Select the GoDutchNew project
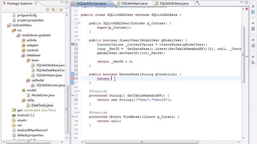The height and width of the screenshot is (144, 257). pyautogui.click(x=22, y=25)
